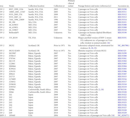Screen dimensions: 130x118
Task: Open accession link KR135311
Action: (122, 12)
